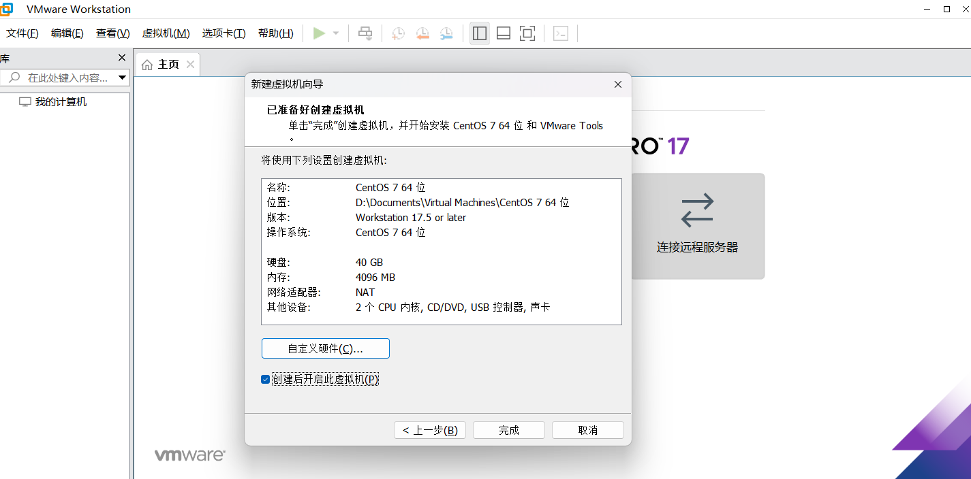Open the 查看(V) menu

click(x=113, y=33)
